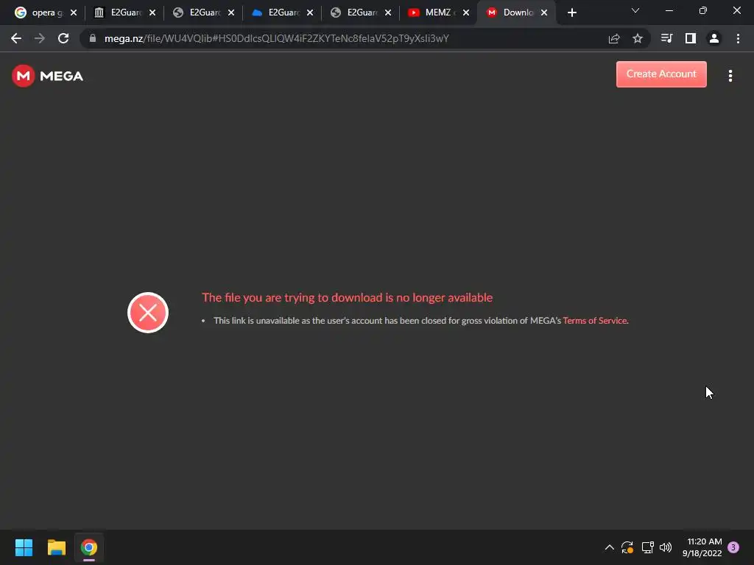The height and width of the screenshot is (565, 754).
Task: Open the Windows Start menu
Action: [x=24, y=547]
